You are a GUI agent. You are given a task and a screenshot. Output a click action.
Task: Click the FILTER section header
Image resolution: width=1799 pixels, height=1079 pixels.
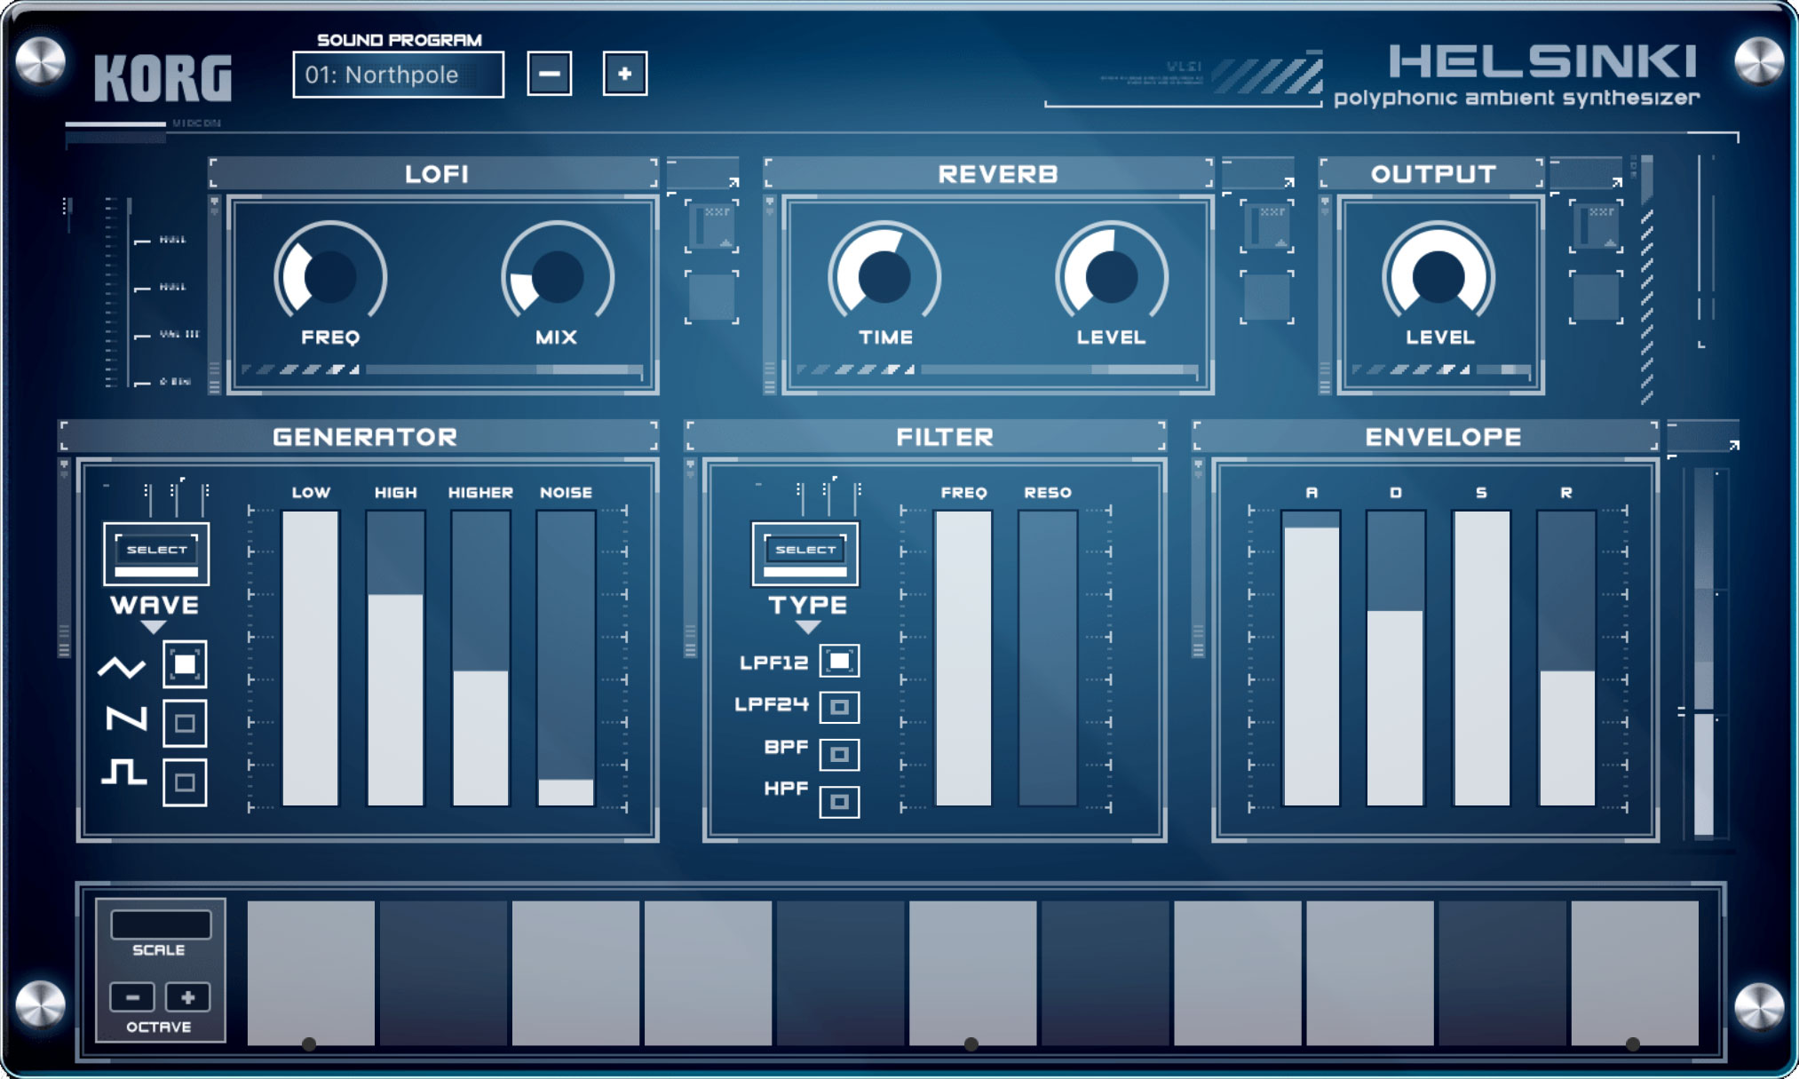[x=926, y=436]
